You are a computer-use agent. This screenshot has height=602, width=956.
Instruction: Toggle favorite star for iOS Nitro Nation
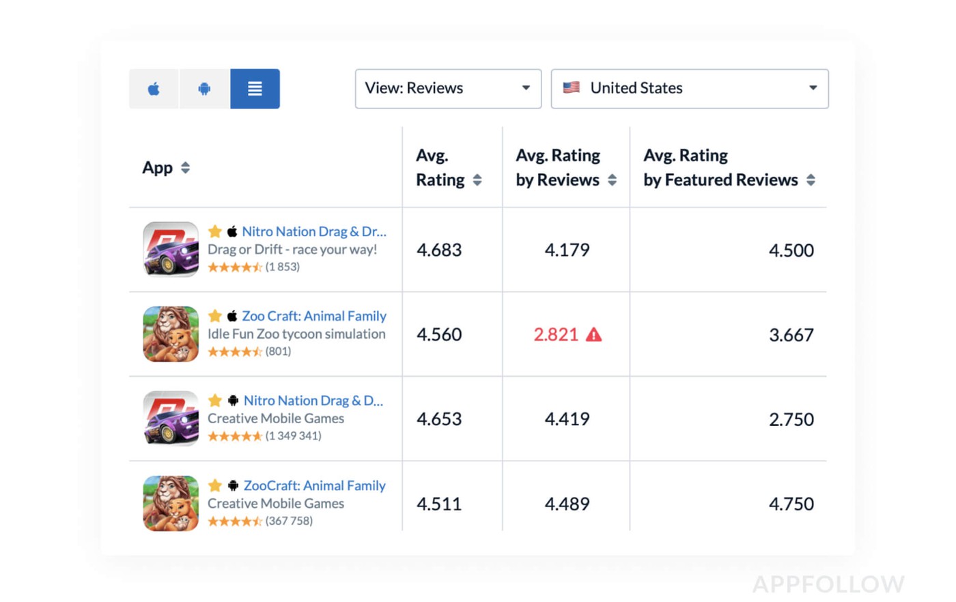(215, 231)
